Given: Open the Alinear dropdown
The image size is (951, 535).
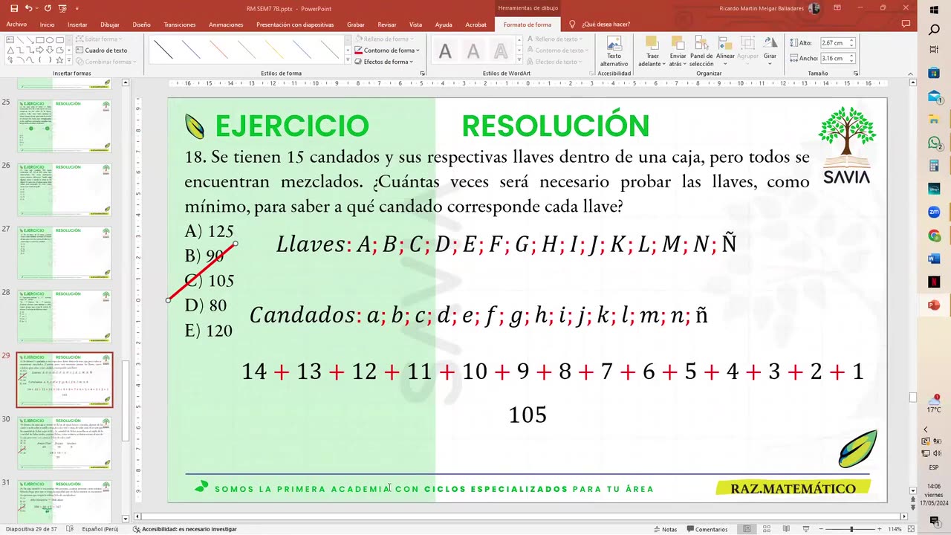Looking at the screenshot, I should [x=725, y=51].
